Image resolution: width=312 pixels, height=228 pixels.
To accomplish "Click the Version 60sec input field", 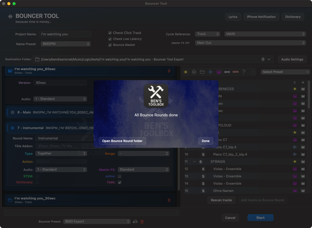I will (60, 83).
